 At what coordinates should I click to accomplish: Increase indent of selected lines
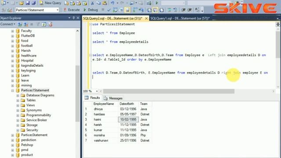tap(189, 10)
